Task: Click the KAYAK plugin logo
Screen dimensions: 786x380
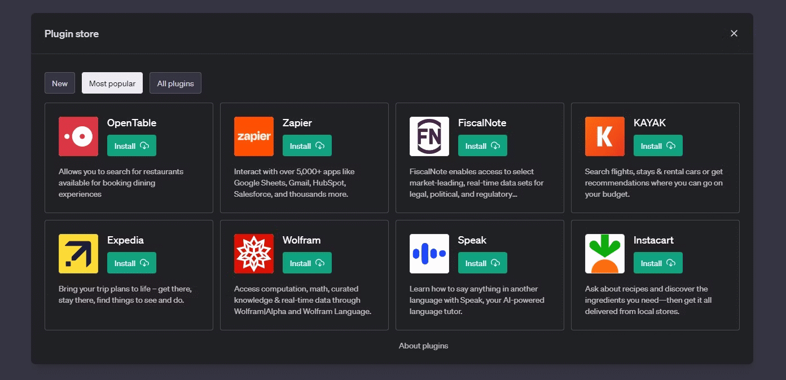Action: click(x=604, y=136)
